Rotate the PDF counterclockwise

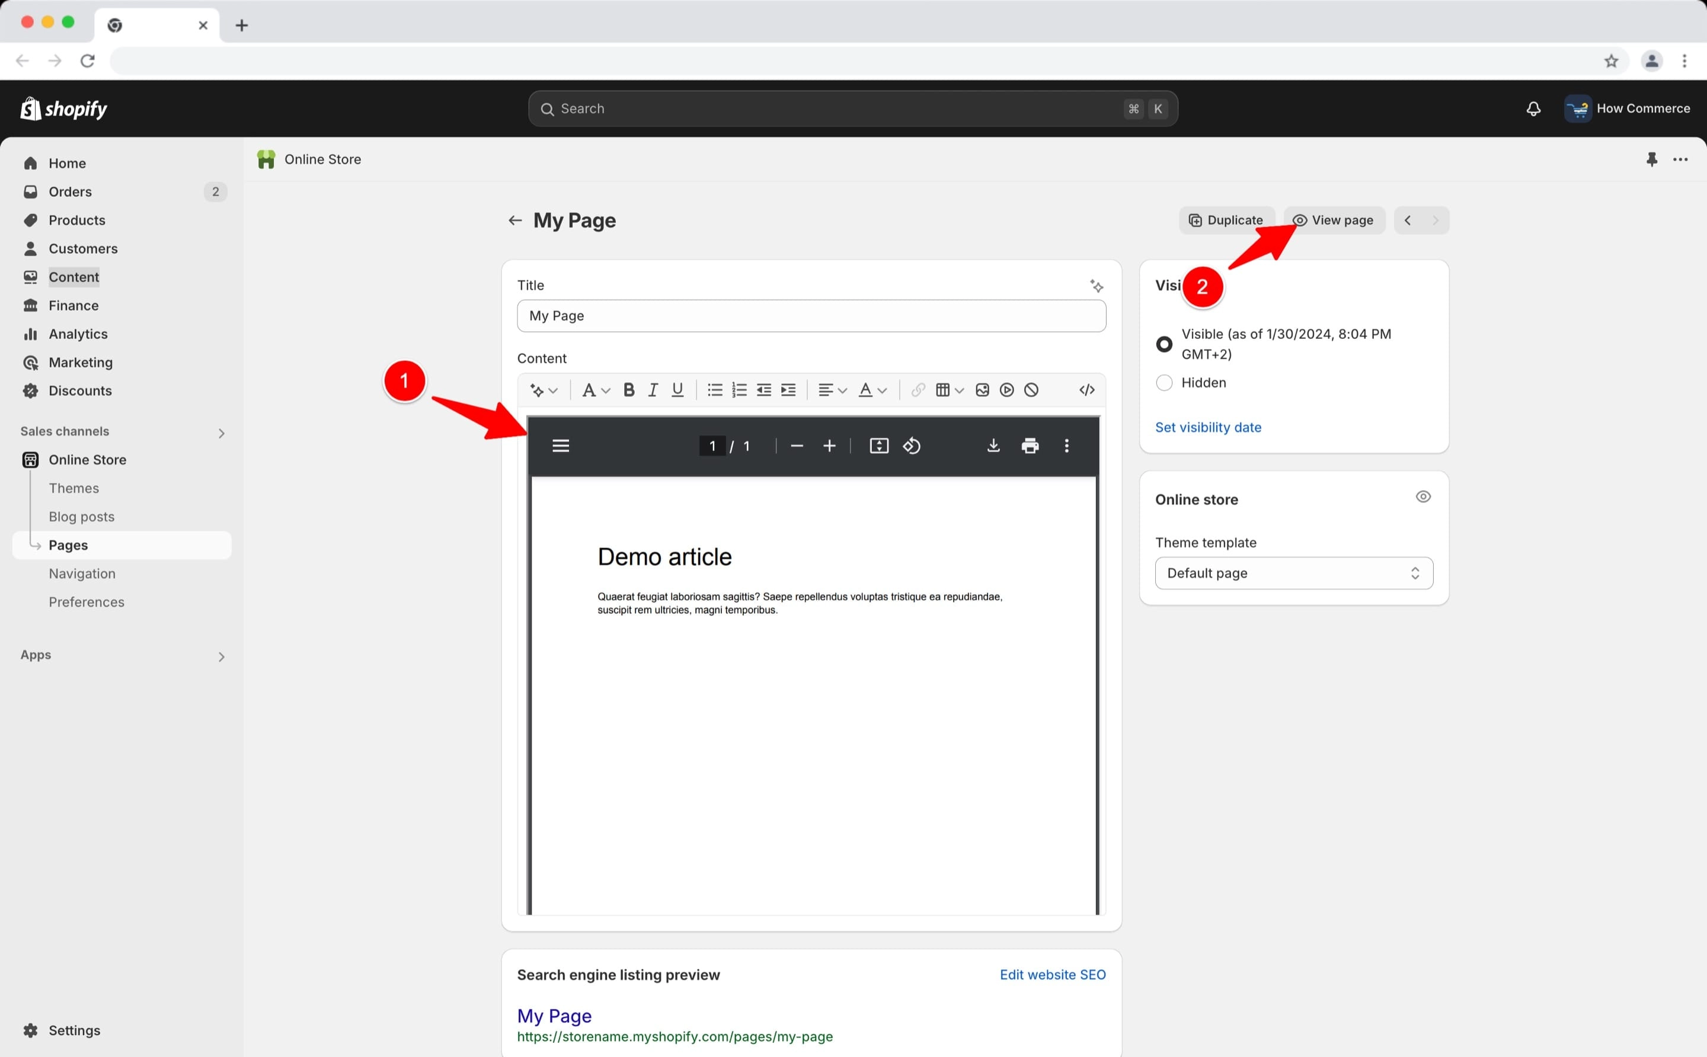pyautogui.click(x=912, y=446)
